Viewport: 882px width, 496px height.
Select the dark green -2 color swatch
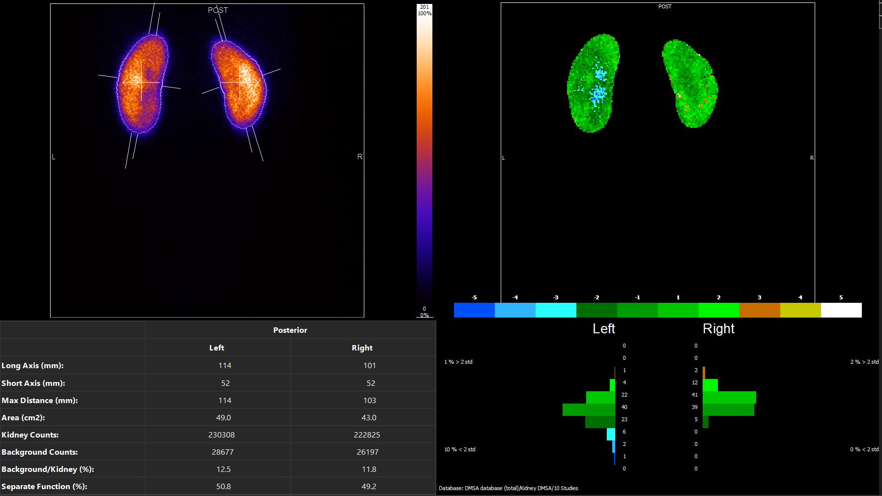tap(597, 310)
